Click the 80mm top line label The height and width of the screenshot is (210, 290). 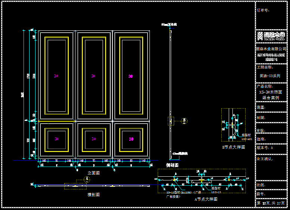(169, 24)
